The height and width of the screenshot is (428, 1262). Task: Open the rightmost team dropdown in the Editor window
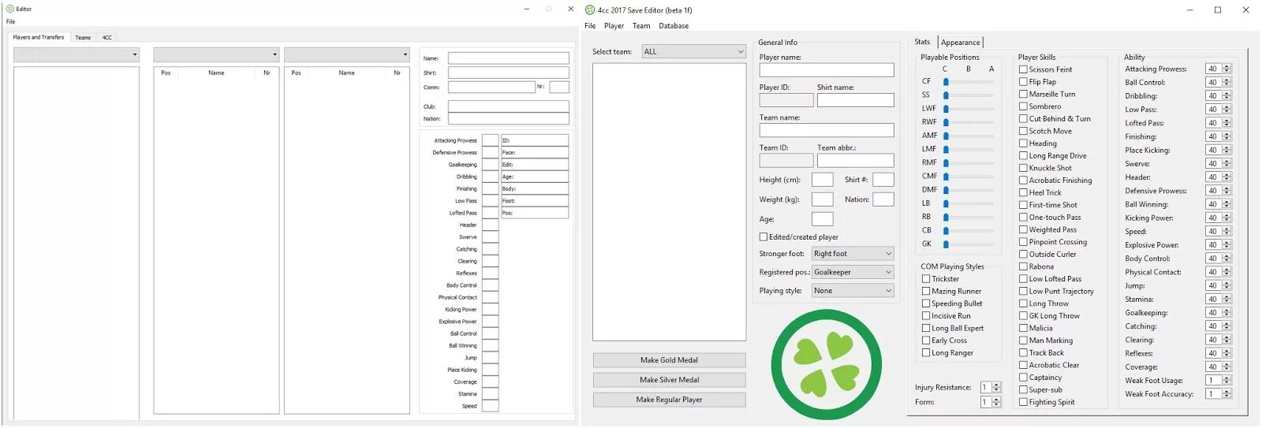(346, 54)
